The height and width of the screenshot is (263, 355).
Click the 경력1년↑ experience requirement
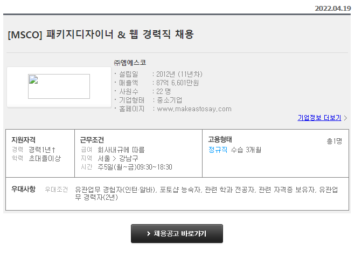click(x=43, y=150)
